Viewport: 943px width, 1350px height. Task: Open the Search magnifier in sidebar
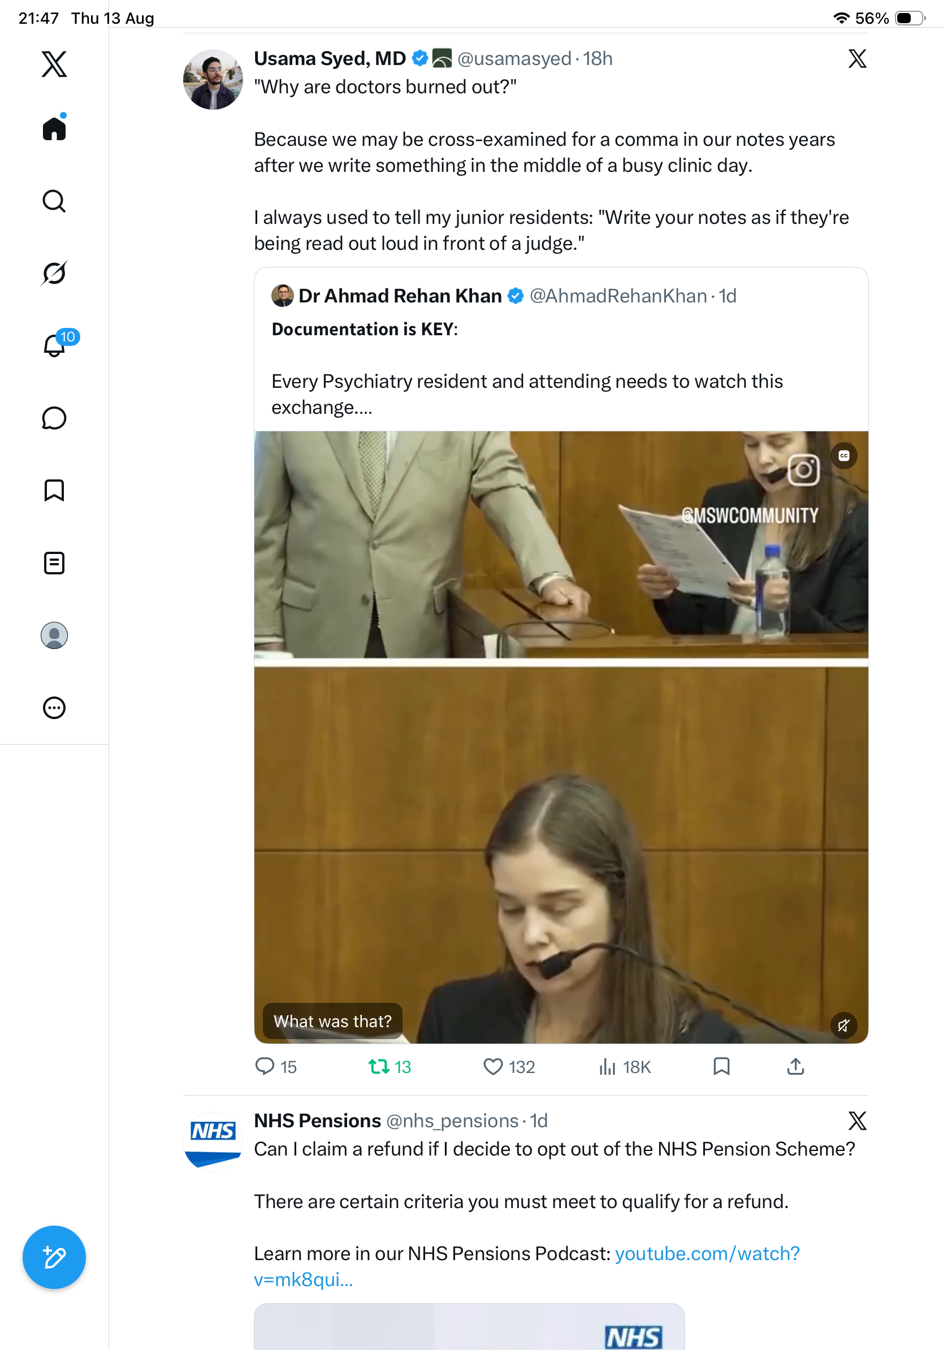pyautogui.click(x=54, y=201)
